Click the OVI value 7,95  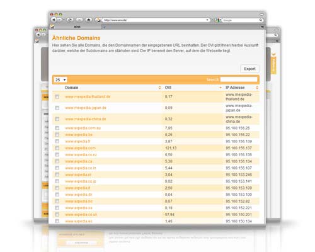[168, 128]
